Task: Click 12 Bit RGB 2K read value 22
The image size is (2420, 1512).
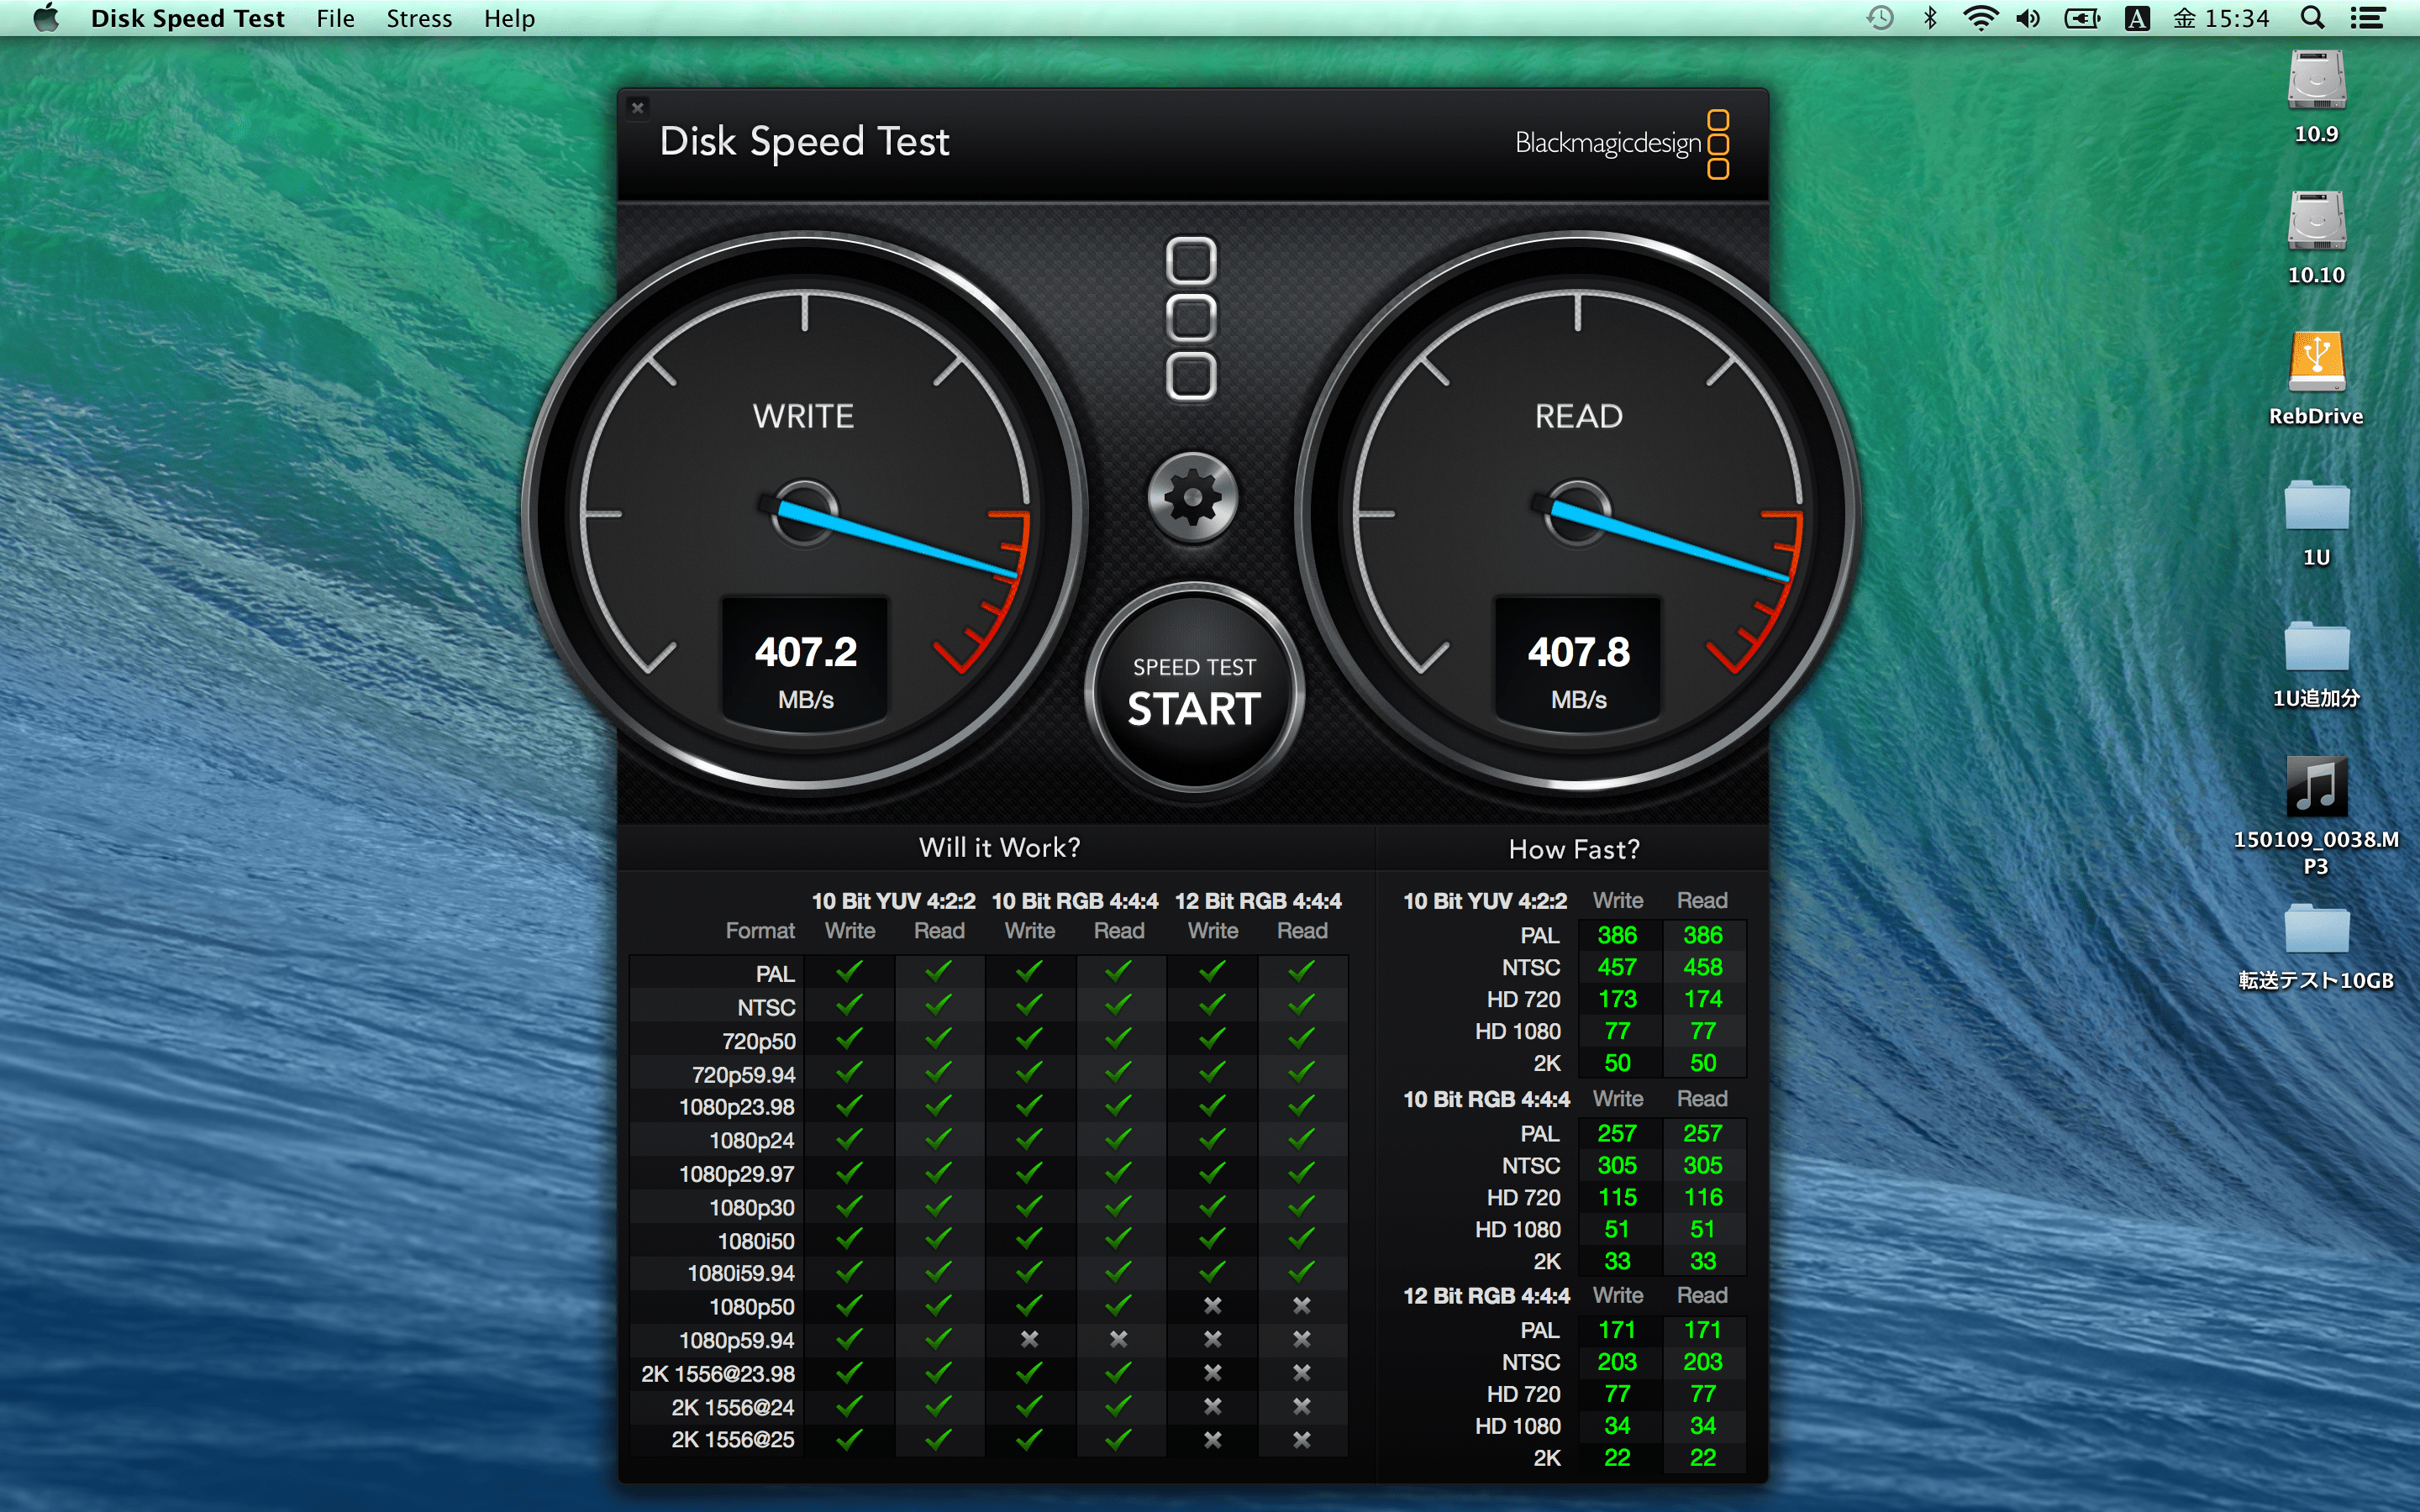Action: click(1702, 1458)
